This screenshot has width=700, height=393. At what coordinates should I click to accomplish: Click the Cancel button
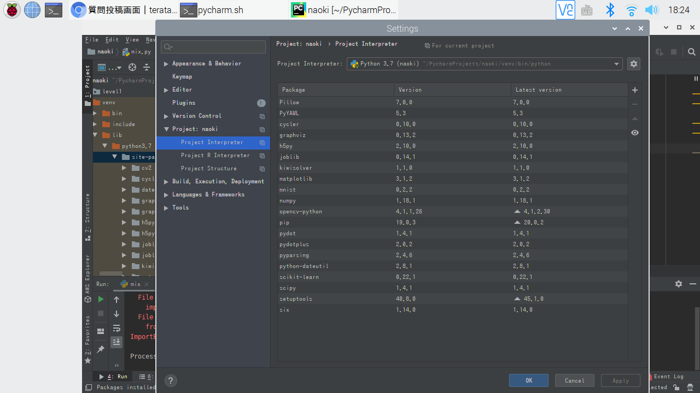click(574, 380)
